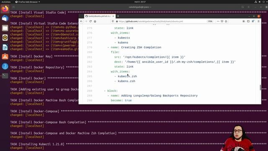Click the Firefox forward arrow
268x151 pixels.
tap(86, 21)
